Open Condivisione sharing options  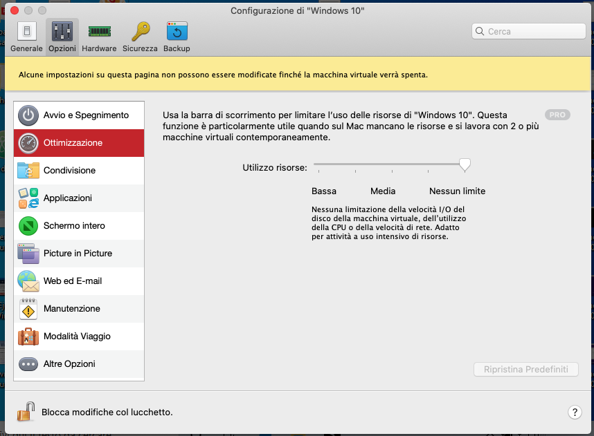point(79,171)
